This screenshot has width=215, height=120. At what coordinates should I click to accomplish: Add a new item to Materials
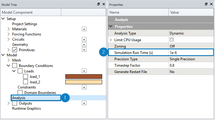coord(84,29)
